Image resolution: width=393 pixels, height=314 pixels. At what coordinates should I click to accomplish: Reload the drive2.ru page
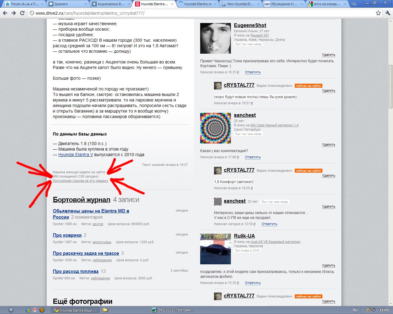pyautogui.click(x=22, y=13)
